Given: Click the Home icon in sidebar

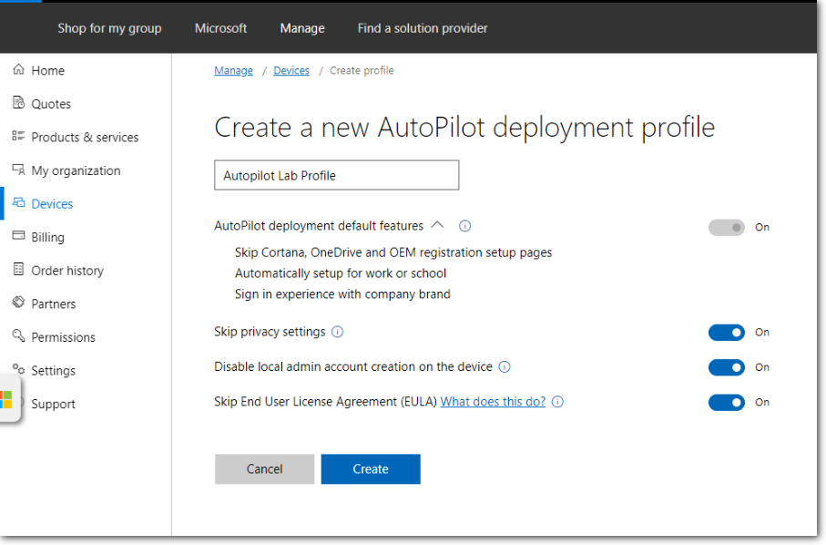Looking at the screenshot, I should pyautogui.click(x=18, y=70).
